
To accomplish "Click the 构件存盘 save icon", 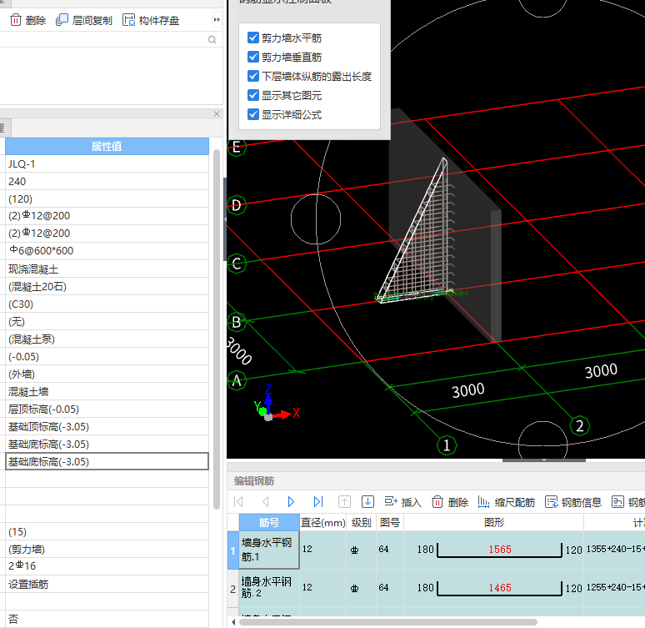I will point(128,20).
